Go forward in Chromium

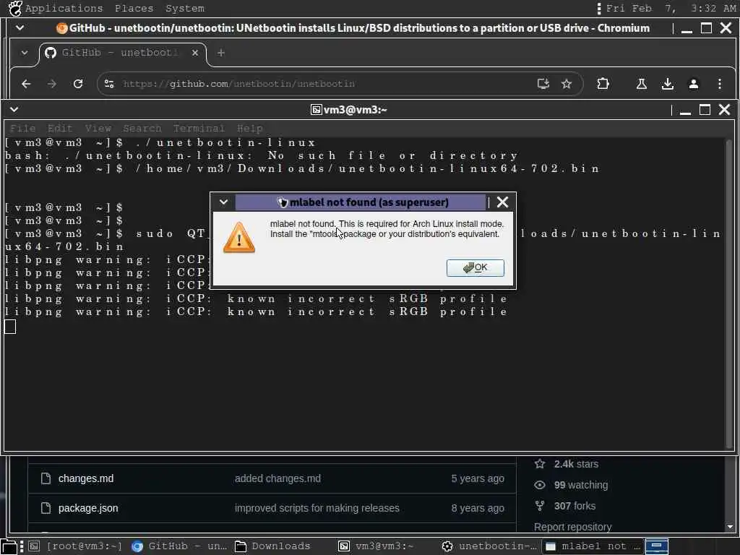[52, 84]
